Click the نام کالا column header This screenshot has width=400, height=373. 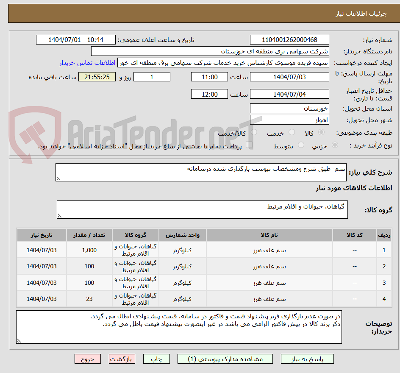pyautogui.click(x=269, y=235)
